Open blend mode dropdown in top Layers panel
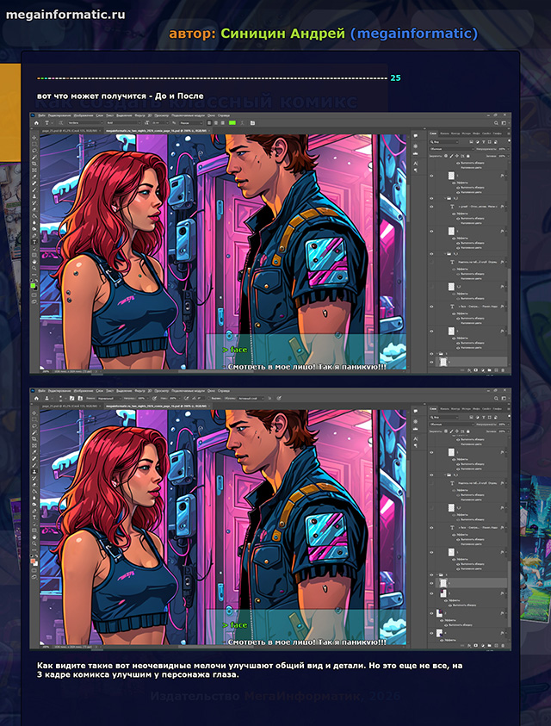The image size is (551, 726). (451, 149)
